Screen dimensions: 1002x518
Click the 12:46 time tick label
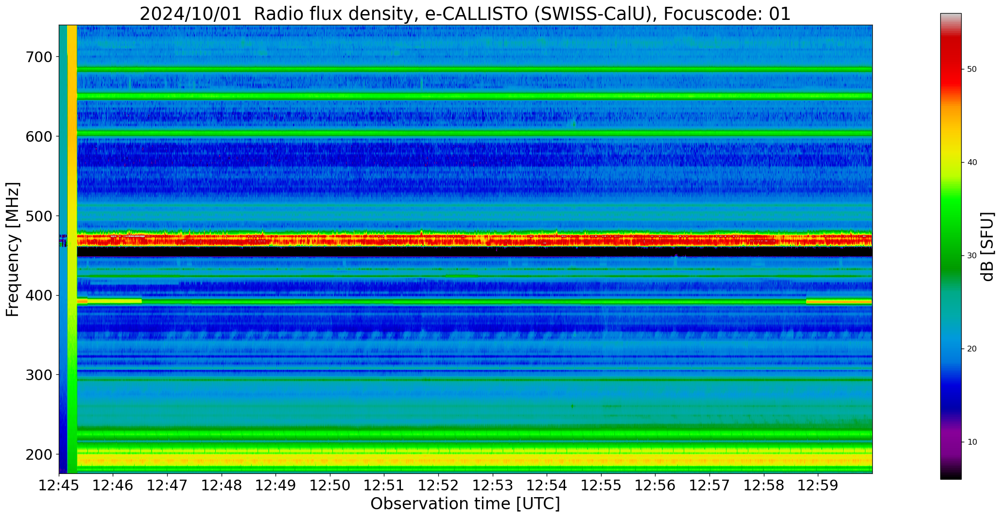pos(113,485)
